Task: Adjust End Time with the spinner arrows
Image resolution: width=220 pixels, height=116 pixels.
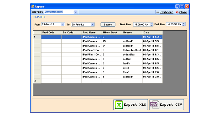Action: (184, 24)
